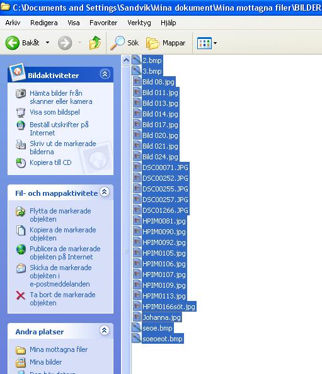Viewport: 322px width, 374px height.
Task: Collapse the Bildaktiviteter panel
Action: click(105, 74)
